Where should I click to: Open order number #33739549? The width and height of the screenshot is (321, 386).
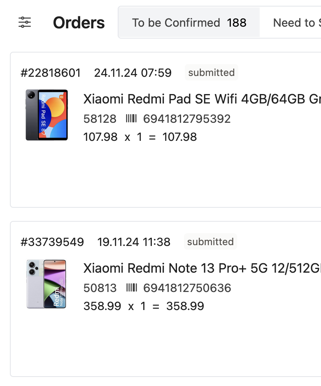[x=52, y=242]
